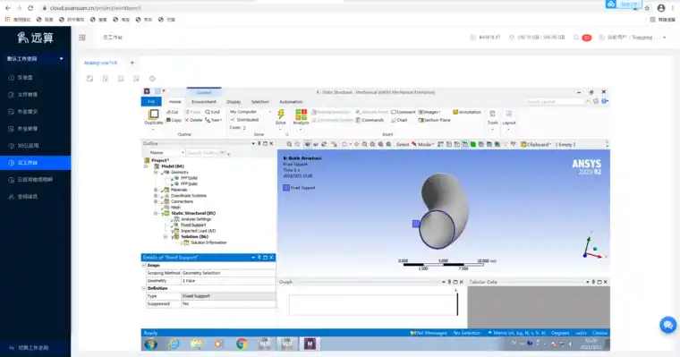Expand the Coordinate Systems tree node

click(156, 196)
